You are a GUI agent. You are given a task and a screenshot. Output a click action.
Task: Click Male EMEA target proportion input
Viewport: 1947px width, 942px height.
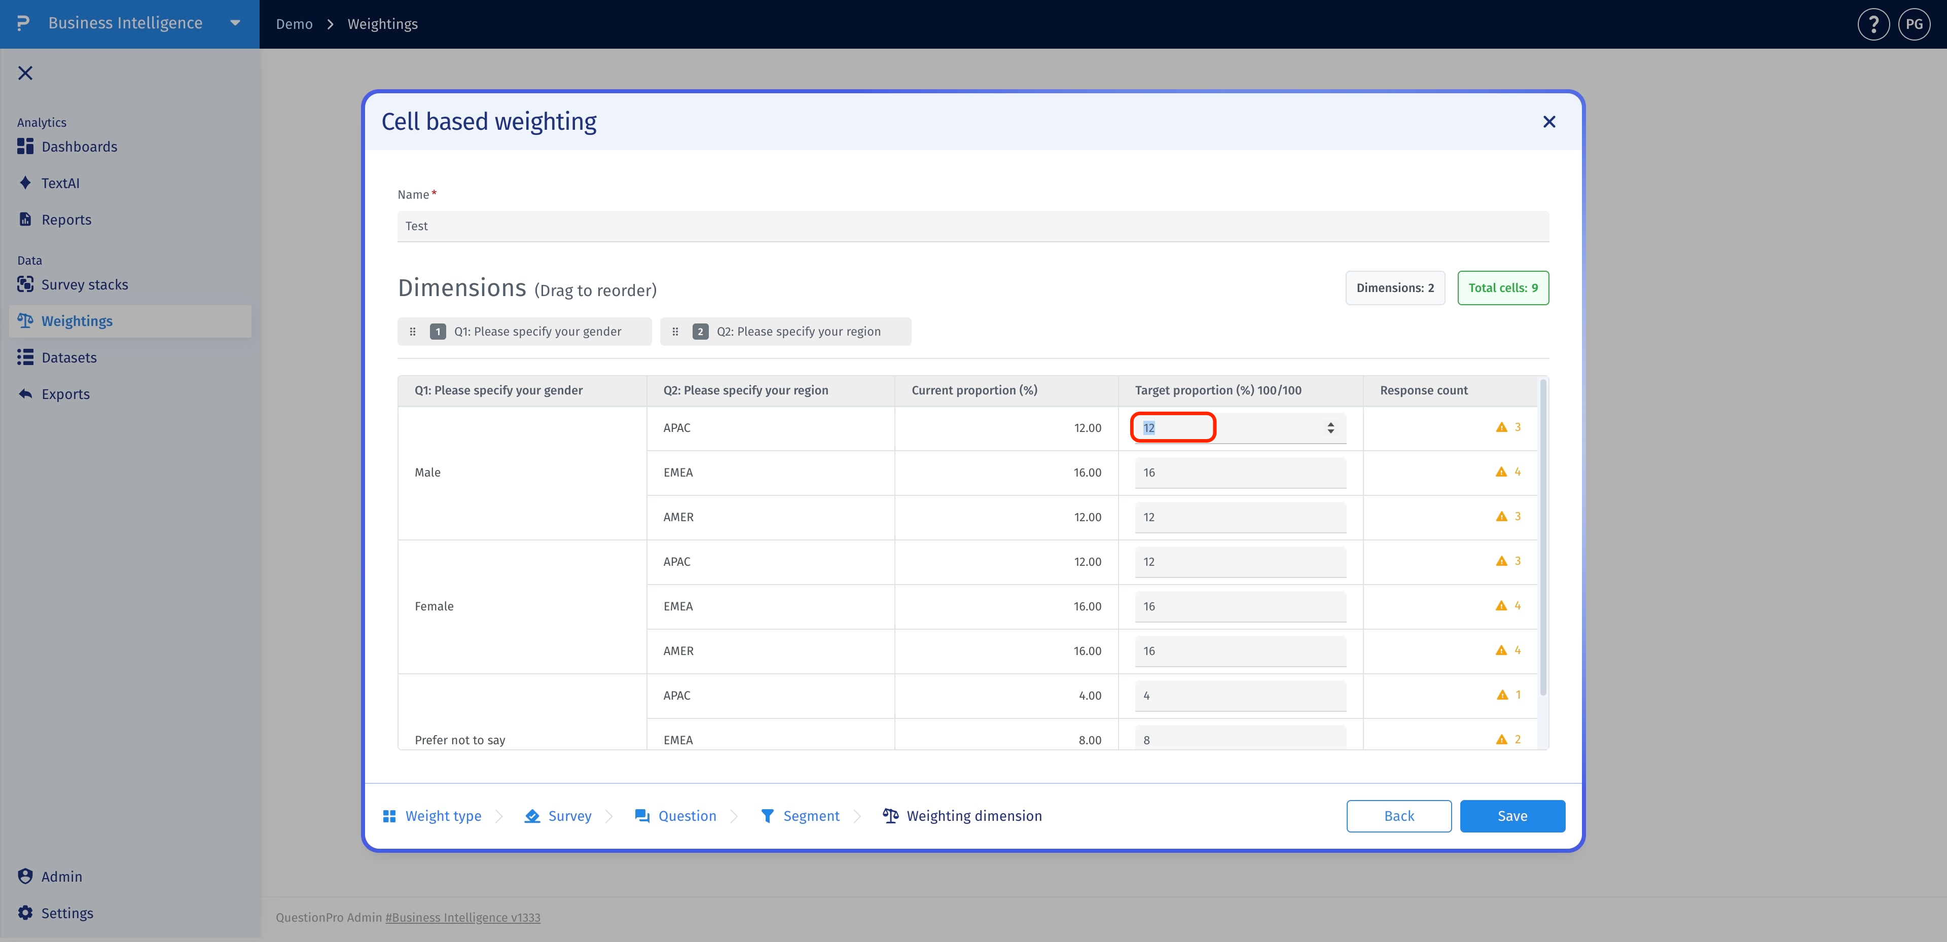click(1240, 473)
